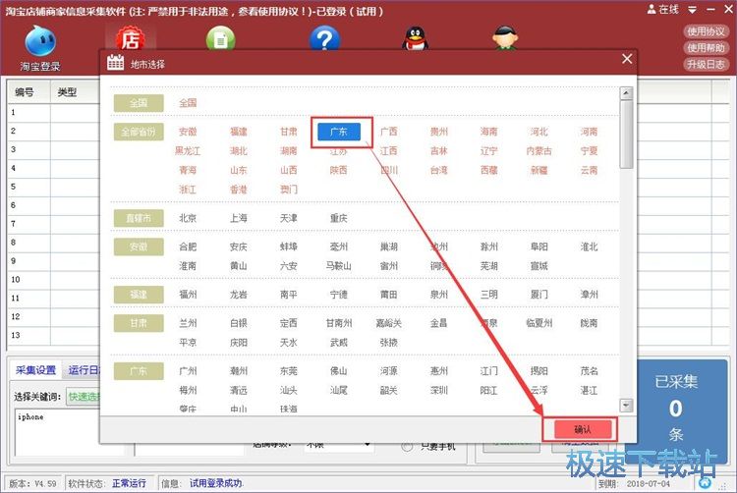This screenshot has height=493, width=737.
Task: Select the 全国 region option
Action: 188,103
